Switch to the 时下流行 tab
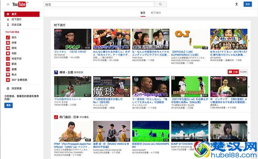This screenshot has height=159, width=258. pyautogui.click(x=156, y=13)
